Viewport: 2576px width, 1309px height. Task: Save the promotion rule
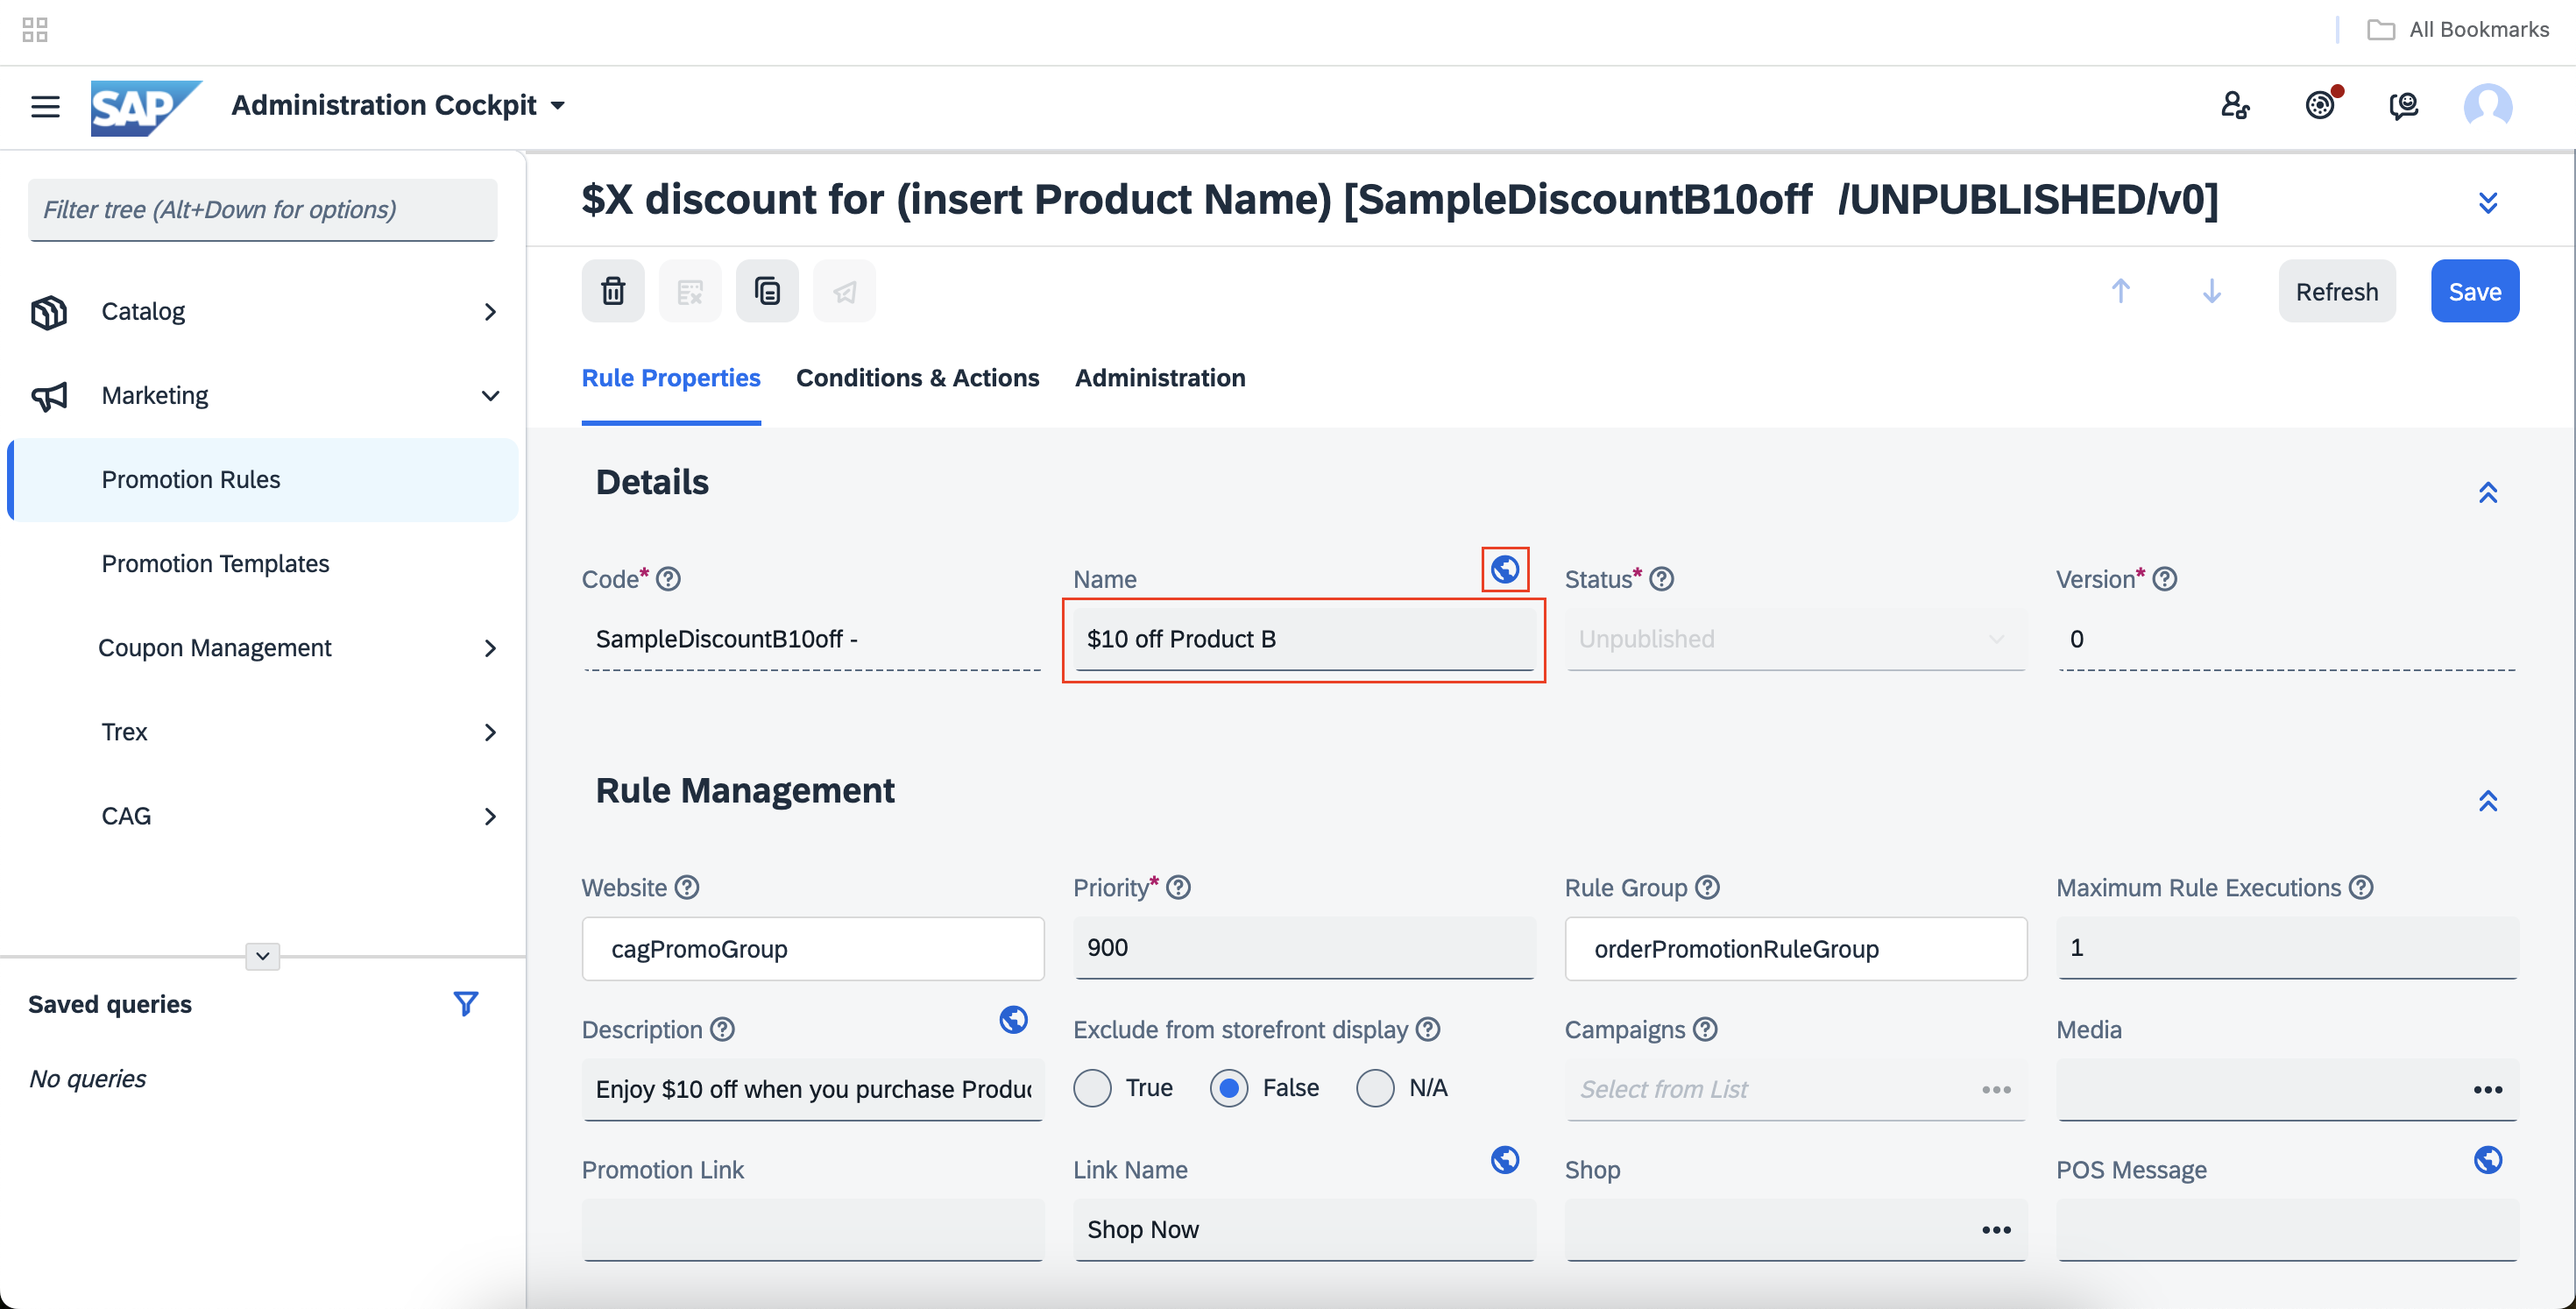pos(2474,291)
